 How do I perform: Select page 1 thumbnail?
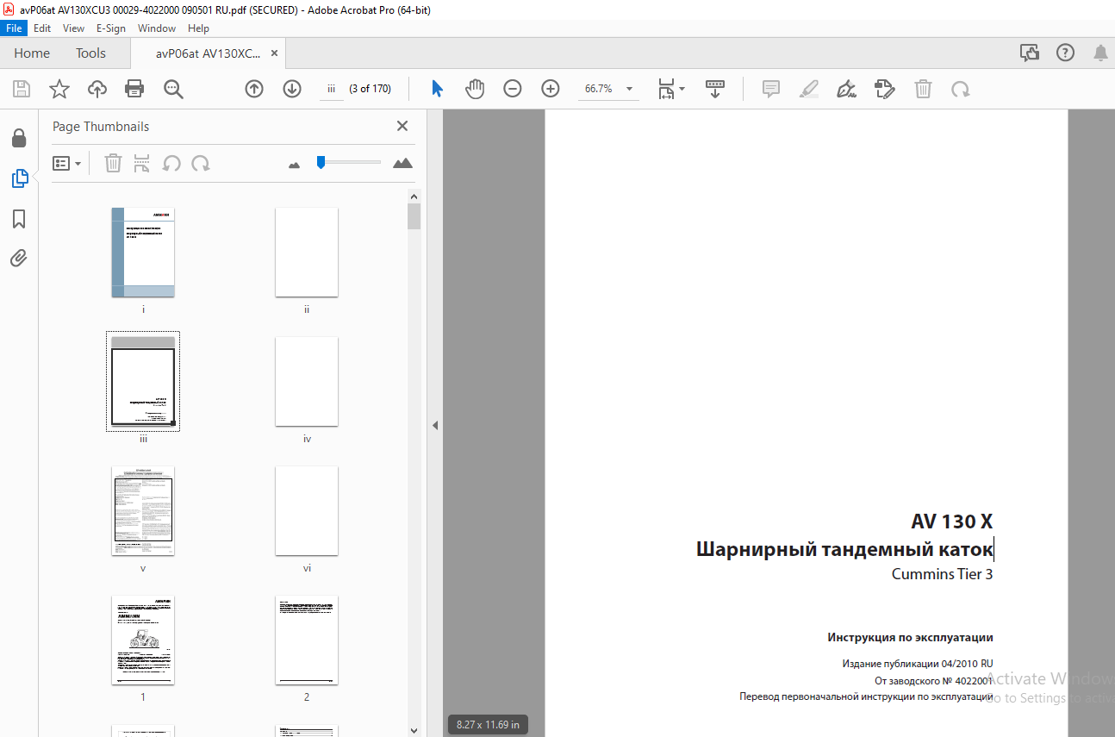(143, 640)
